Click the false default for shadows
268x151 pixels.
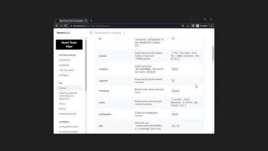175,69
